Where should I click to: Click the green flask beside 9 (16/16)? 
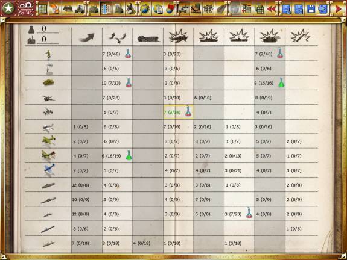click(281, 82)
